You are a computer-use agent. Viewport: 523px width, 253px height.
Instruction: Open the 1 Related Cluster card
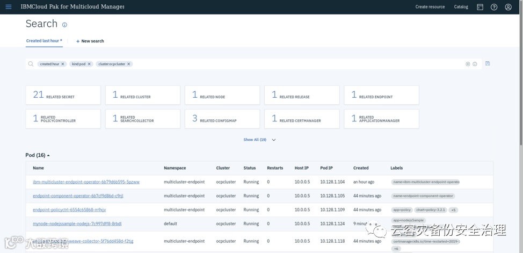pos(143,95)
